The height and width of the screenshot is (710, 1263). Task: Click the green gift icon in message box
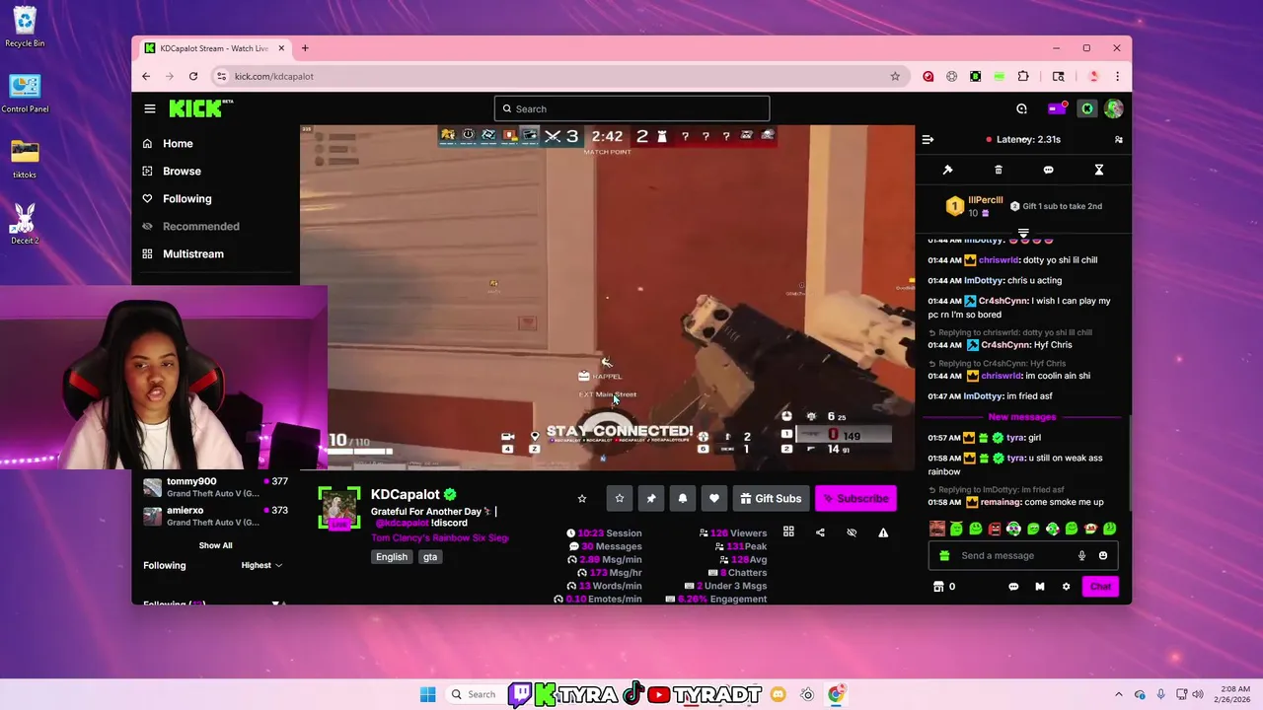click(x=944, y=555)
